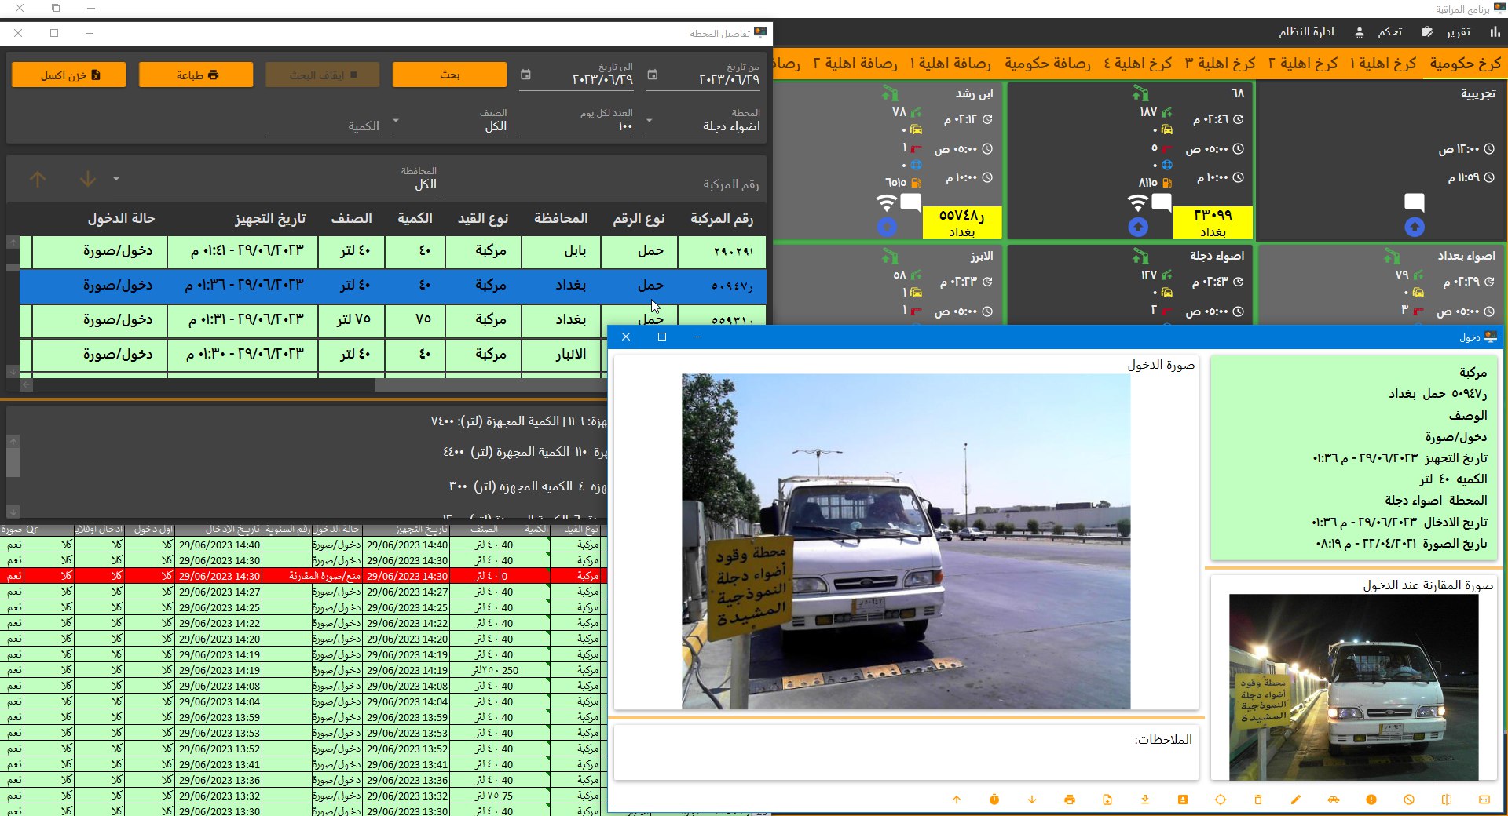Click the الكمية quantity input field
The image size is (1508, 816).
[x=323, y=126]
